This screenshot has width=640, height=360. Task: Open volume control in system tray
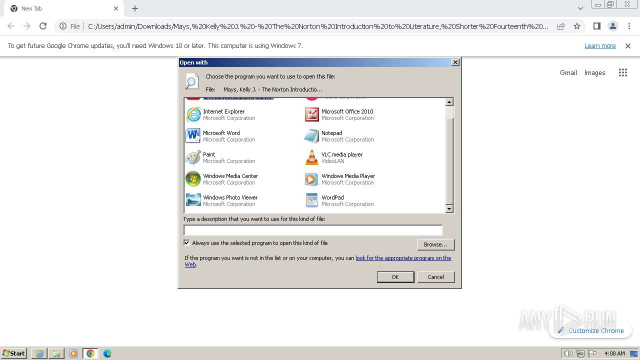(568, 353)
